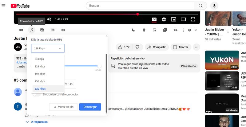Dislike the video with thumbs down
Image resolution: width=246 pixels, height=127 pixels.
click(137, 47)
